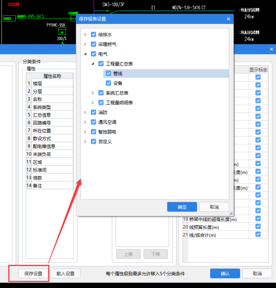
Task: Uncheck the 管线 checkbox
Action: click(x=109, y=73)
